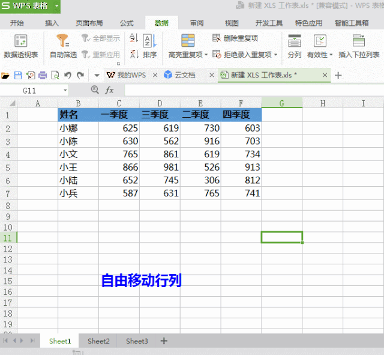Switch to the 视图 ribbon tab
Screen dimensions: 384x355
point(232,23)
